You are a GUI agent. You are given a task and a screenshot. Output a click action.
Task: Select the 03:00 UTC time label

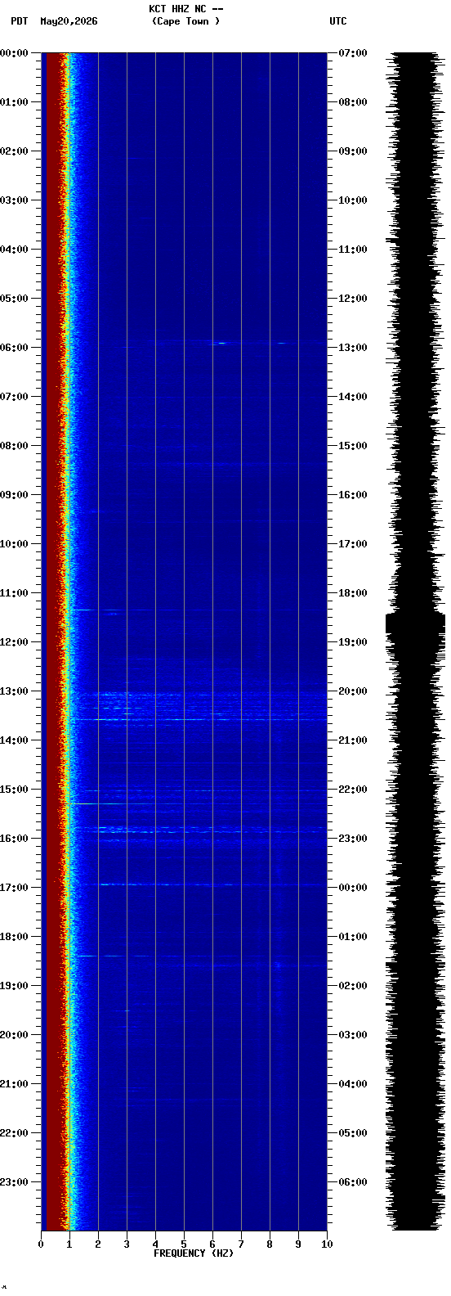click(353, 1035)
